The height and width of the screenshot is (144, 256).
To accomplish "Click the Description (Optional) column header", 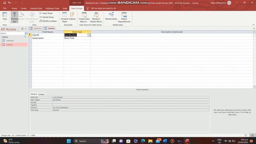I will click(172, 32).
